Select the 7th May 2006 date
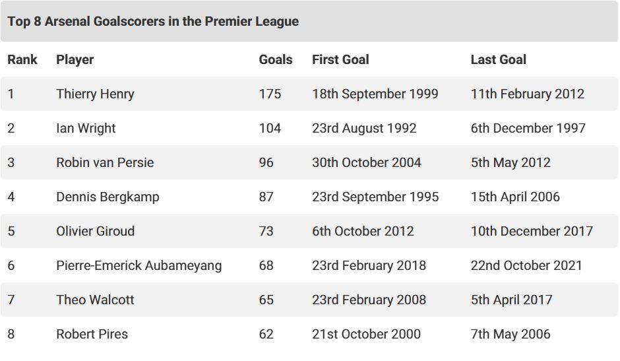 tap(510, 334)
